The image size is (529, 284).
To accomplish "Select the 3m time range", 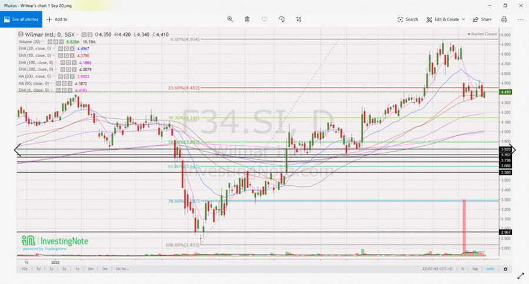I will [105, 269].
